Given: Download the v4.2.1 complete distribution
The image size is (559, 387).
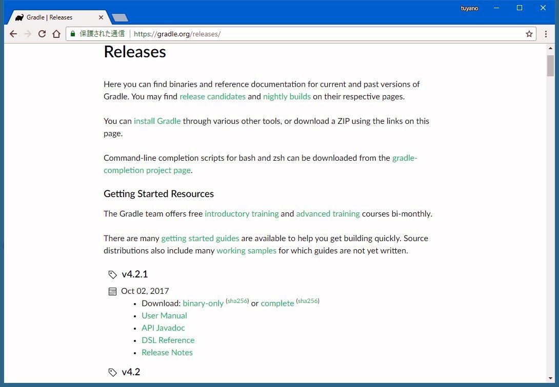Looking at the screenshot, I should [x=277, y=303].
